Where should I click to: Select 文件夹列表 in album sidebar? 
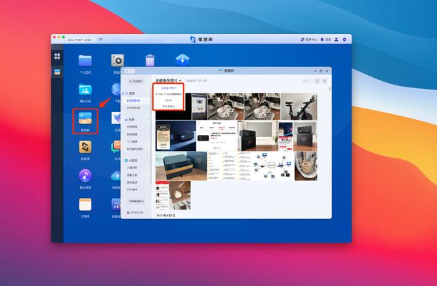click(x=134, y=108)
